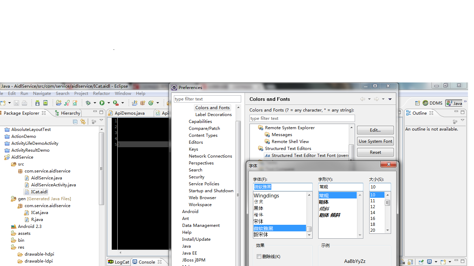Viewport: 474px width, 266px height.
Task: Click the Edit... button in Colors and Fonts
Action: click(375, 130)
